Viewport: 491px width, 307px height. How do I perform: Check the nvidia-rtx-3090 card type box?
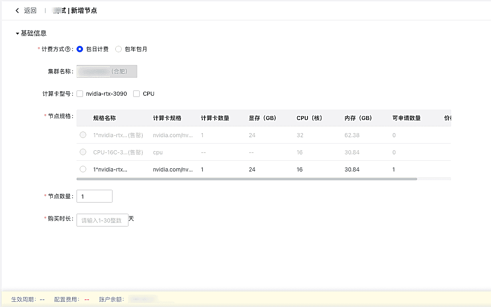coord(80,94)
